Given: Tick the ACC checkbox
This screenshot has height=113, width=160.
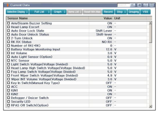Looking at the screenshot, I should point(9,87).
